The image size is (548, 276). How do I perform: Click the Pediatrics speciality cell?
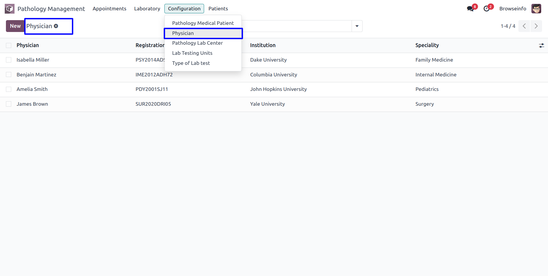[427, 89]
